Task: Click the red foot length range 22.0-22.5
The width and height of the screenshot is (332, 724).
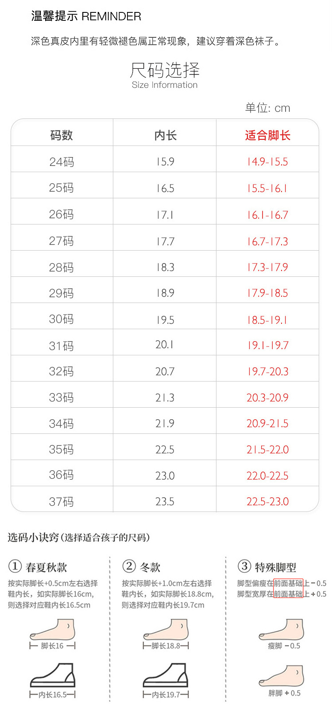Action: click(x=267, y=476)
